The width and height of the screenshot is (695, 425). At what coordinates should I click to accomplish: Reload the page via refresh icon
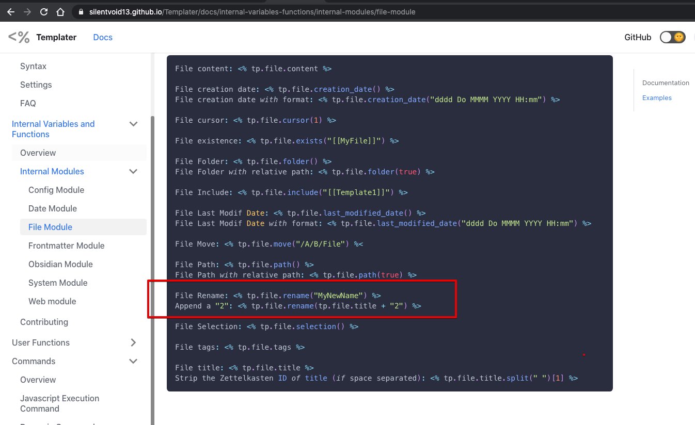[x=44, y=11]
